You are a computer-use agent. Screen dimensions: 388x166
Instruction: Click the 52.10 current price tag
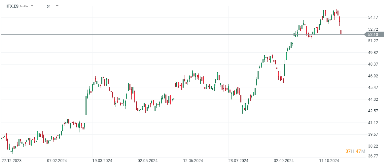pyautogui.click(x=373, y=34)
